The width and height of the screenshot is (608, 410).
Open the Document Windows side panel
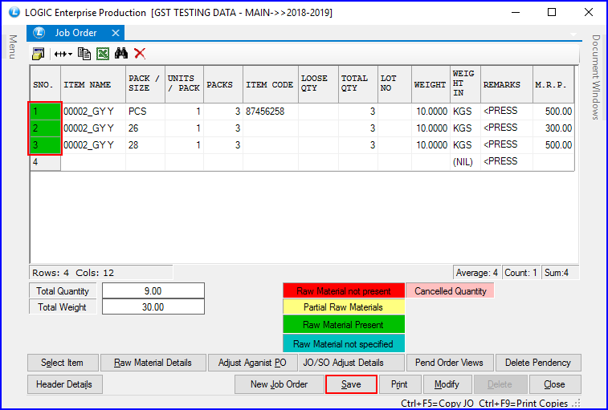[596, 77]
